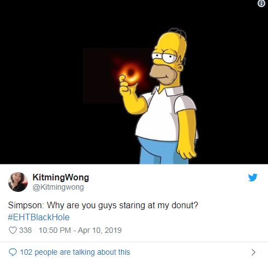Click the speech bubble reply icon
Image resolution: width=268 pixels, height=258 pixels.
point(13,252)
